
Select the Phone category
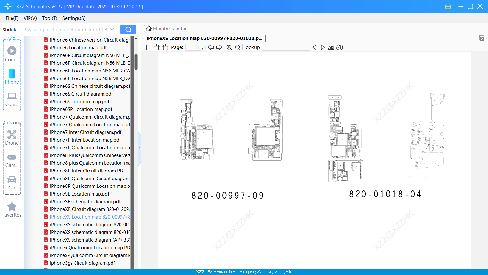tap(12, 77)
